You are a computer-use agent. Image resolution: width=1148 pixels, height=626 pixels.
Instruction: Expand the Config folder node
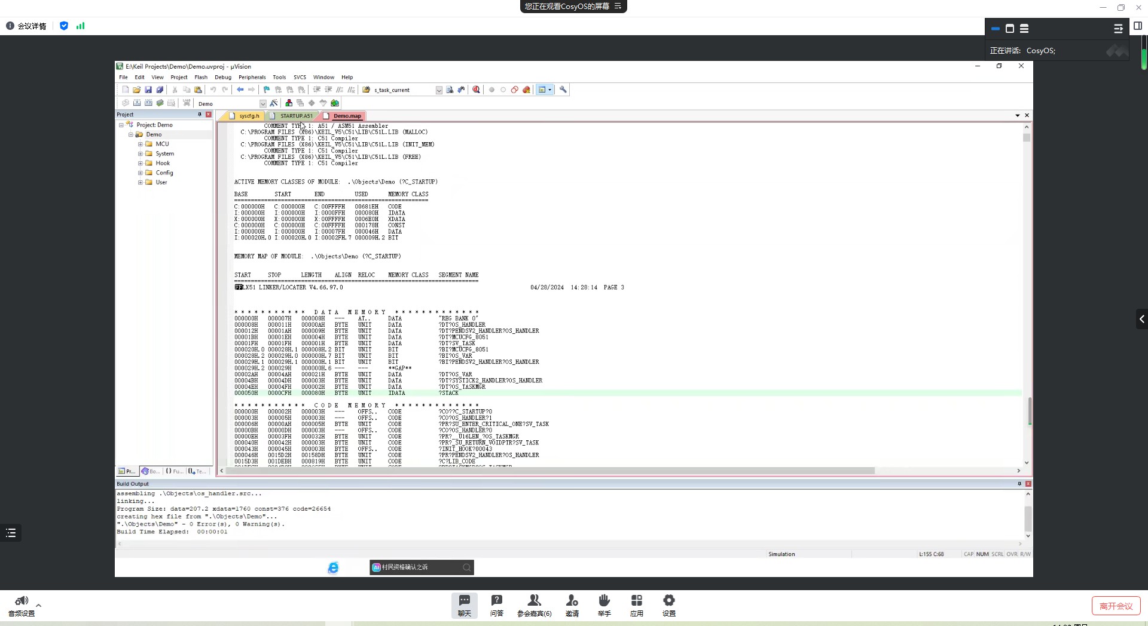pyautogui.click(x=141, y=173)
